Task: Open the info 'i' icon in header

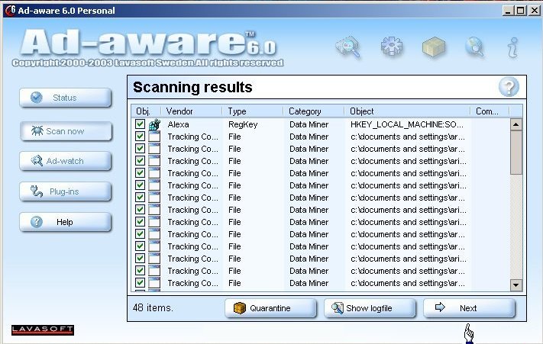Action: click(x=513, y=47)
